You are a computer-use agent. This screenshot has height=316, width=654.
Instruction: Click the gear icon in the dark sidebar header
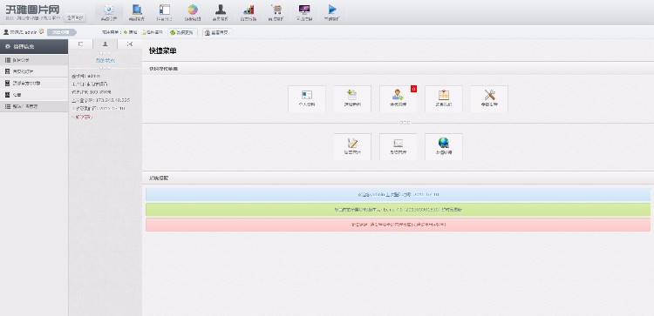point(8,47)
